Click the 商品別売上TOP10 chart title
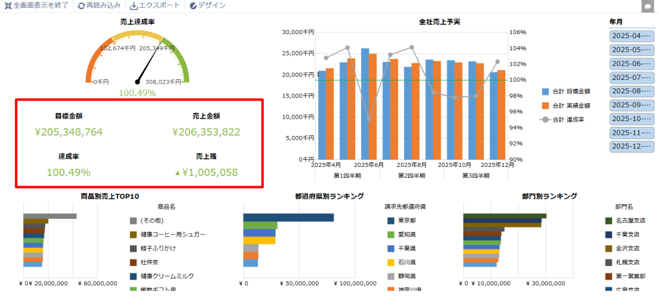Viewport: 659px width, 306px height. pyautogui.click(x=109, y=196)
